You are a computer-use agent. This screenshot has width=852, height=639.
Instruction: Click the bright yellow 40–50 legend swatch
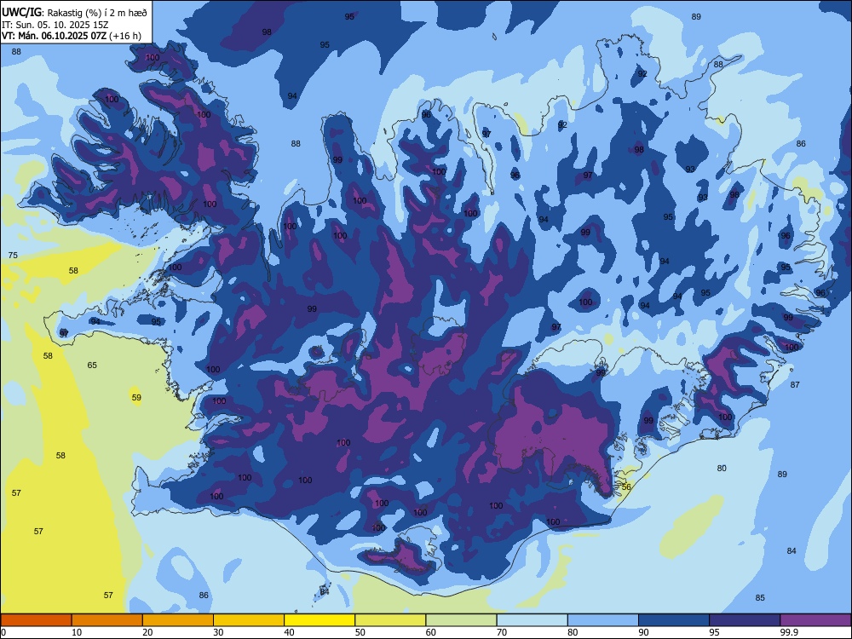319,620
